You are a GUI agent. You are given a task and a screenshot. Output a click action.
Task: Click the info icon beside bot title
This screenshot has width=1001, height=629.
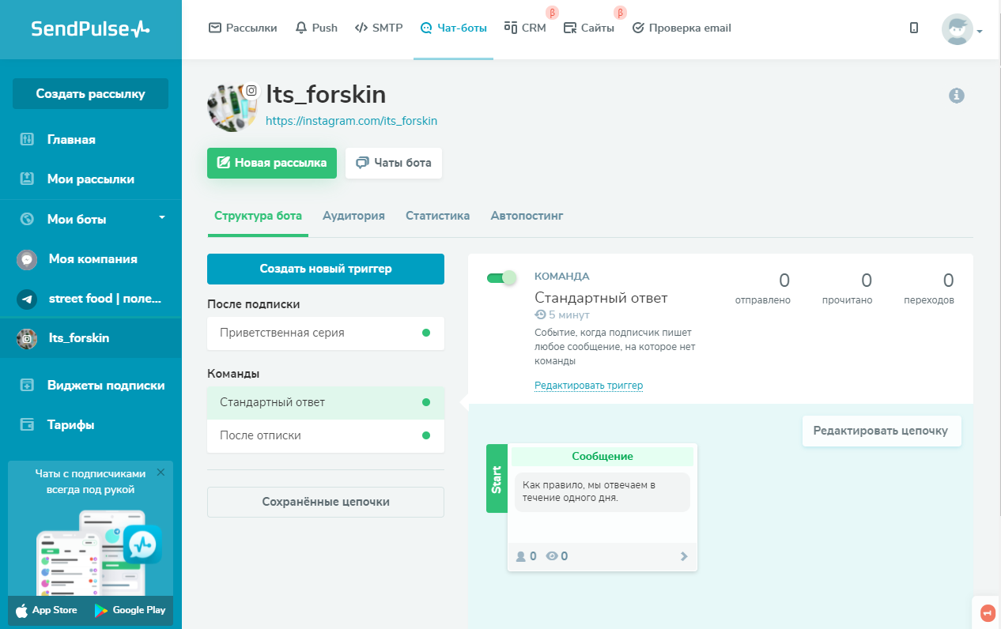[x=957, y=96]
